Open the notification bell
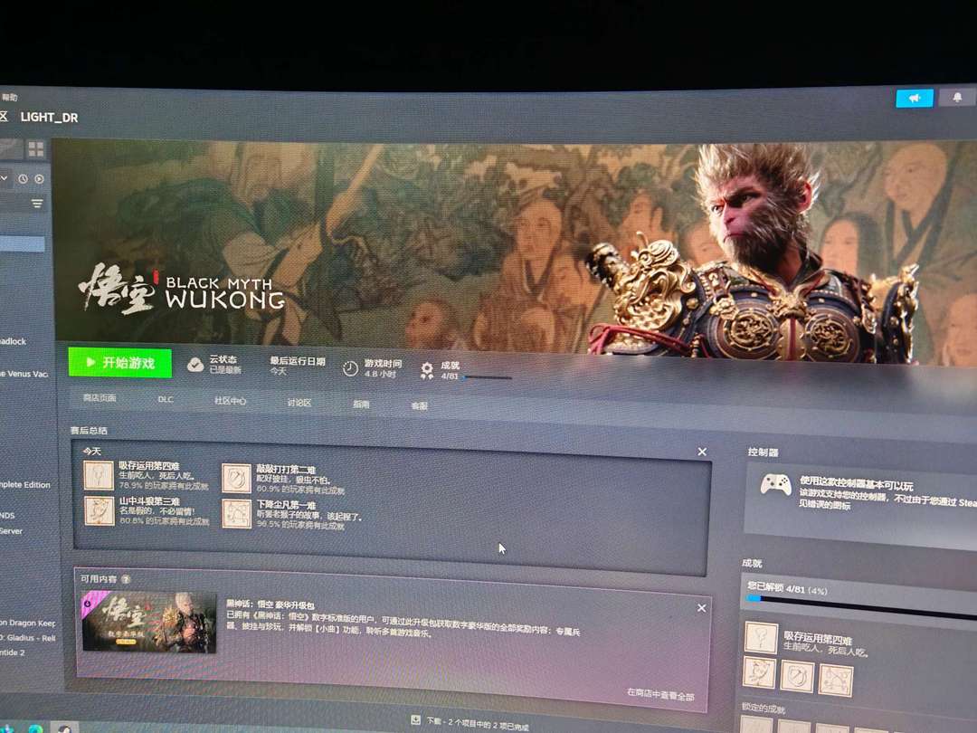This screenshot has height=733, width=977. pyautogui.click(x=957, y=97)
